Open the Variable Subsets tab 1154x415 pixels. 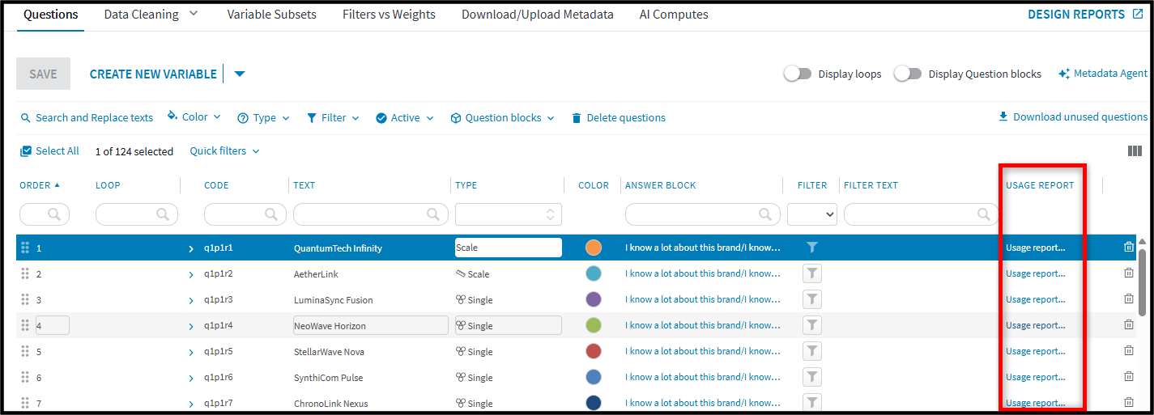coord(272,15)
